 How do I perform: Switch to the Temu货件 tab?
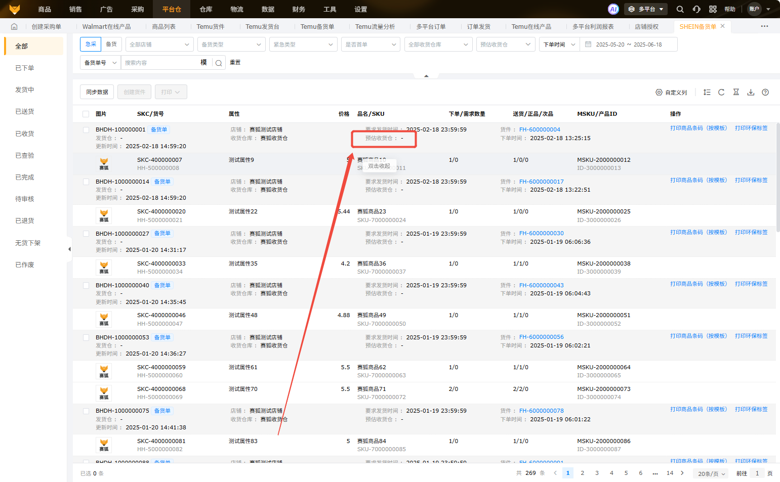pos(210,27)
